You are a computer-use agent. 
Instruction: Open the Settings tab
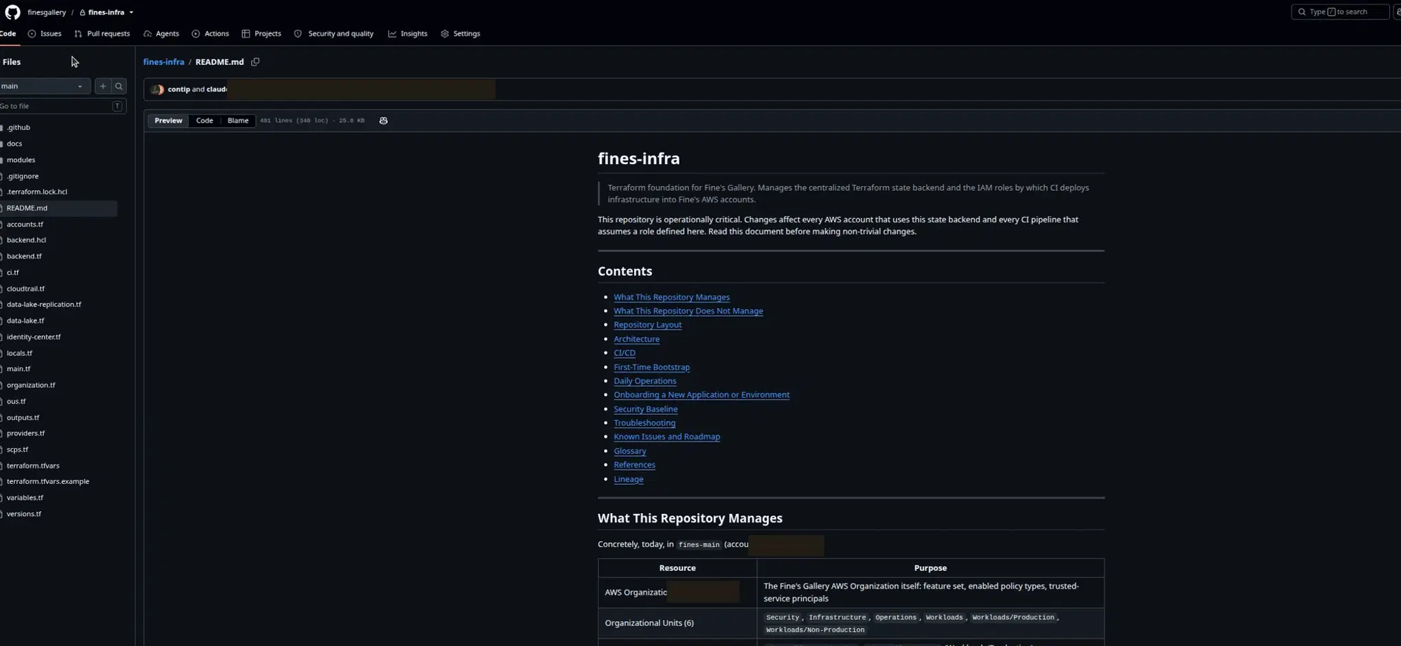click(x=460, y=34)
